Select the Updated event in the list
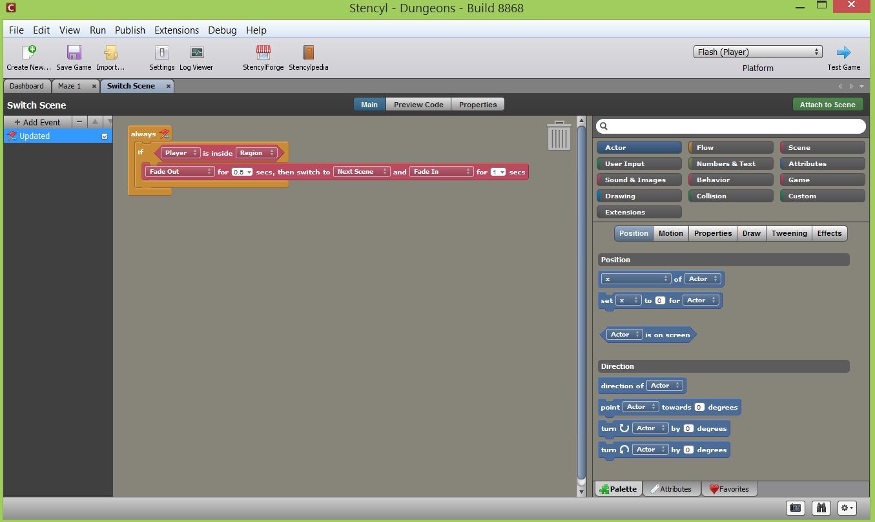This screenshot has width=875, height=522. 57,136
